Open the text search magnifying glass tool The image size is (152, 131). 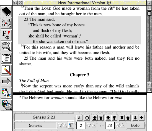[x=6, y=47]
